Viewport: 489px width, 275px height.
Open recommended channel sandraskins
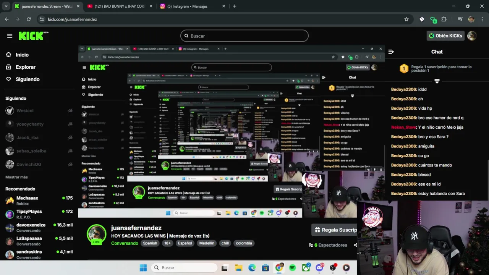tap(39, 254)
